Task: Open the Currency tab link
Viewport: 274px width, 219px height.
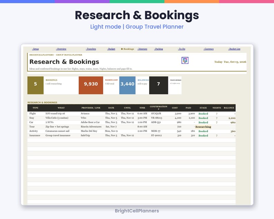Action: [x=209, y=49]
